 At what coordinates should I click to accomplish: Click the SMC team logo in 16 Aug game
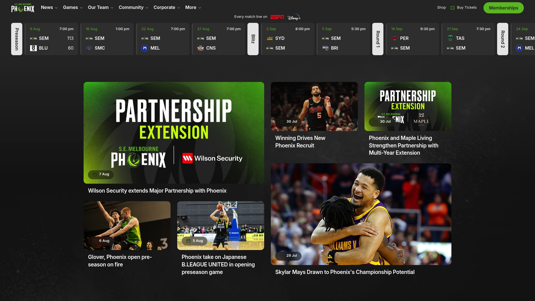(x=89, y=48)
